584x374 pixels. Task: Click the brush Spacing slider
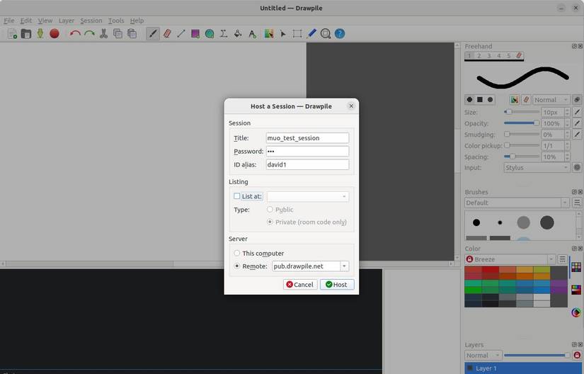pyautogui.click(x=522, y=157)
